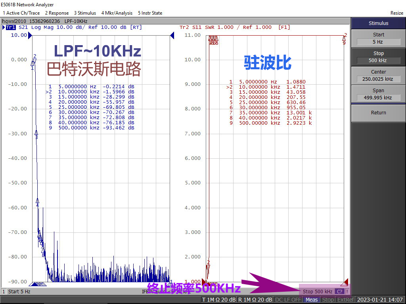Click the C? calibration status indicator
Viewport: 406px width, 304px height.
[x=339, y=291]
